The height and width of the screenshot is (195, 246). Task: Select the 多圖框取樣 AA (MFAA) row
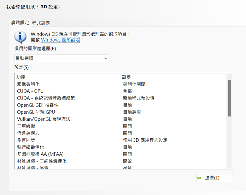pos(40,154)
